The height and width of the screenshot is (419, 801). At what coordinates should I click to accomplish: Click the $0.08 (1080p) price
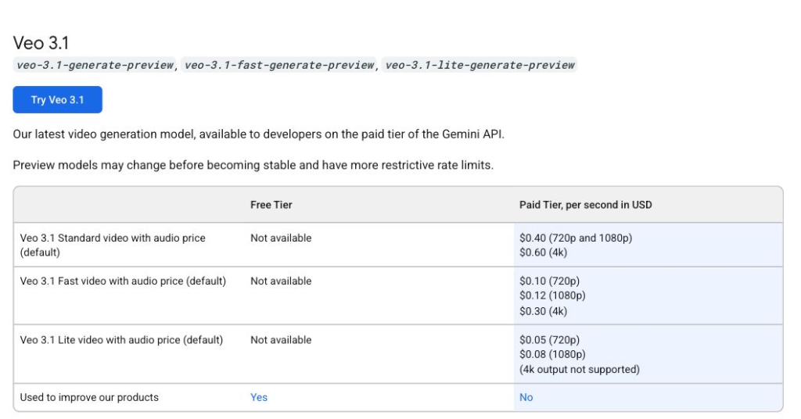pyautogui.click(x=552, y=354)
